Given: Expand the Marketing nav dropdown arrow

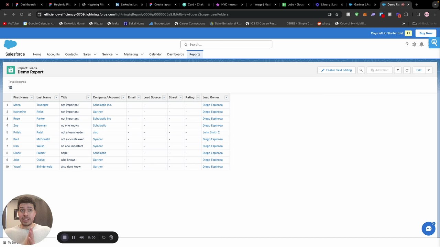Looking at the screenshot, I should tap(142, 54).
